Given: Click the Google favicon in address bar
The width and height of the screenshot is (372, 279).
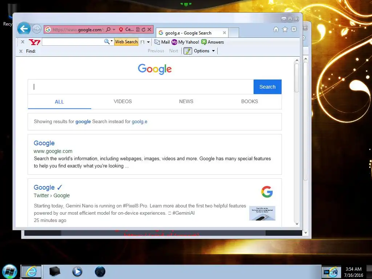Looking at the screenshot, I should coord(48,29).
